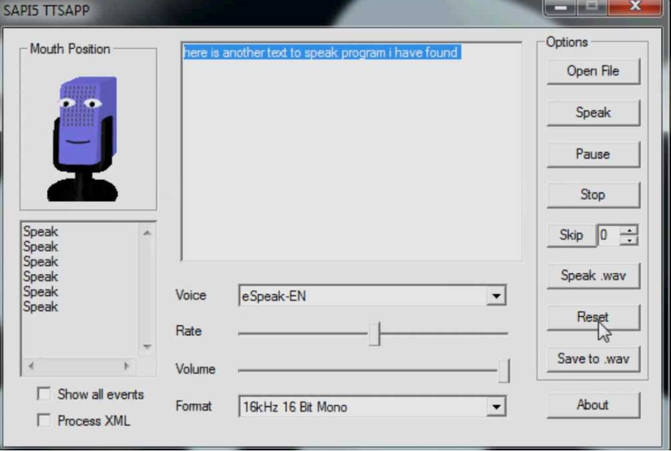Image resolution: width=671 pixels, height=451 pixels.
Task: Click in the text-to-speak input area
Action: [x=351, y=151]
